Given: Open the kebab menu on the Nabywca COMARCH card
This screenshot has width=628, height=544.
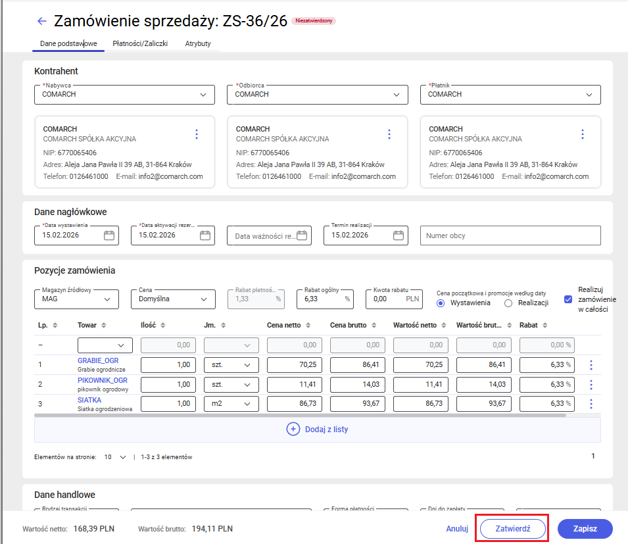Looking at the screenshot, I should pos(197,134).
